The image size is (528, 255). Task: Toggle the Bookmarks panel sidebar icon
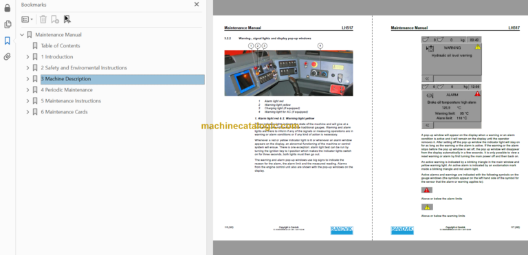click(x=7, y=41)
